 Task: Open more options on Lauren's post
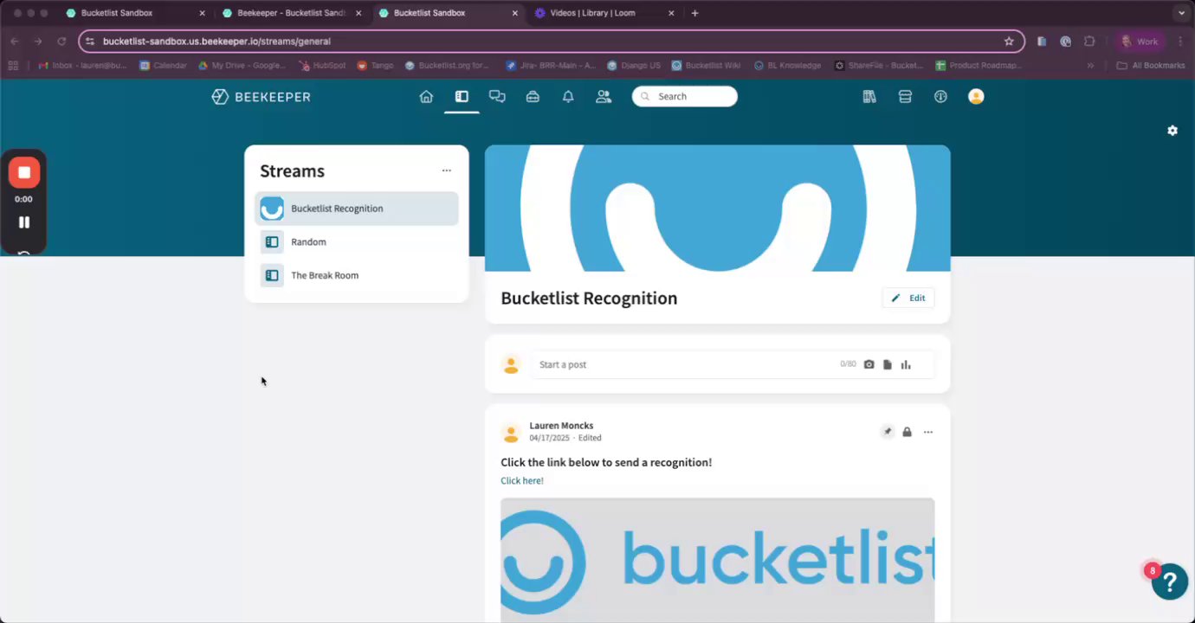point(928,432)
